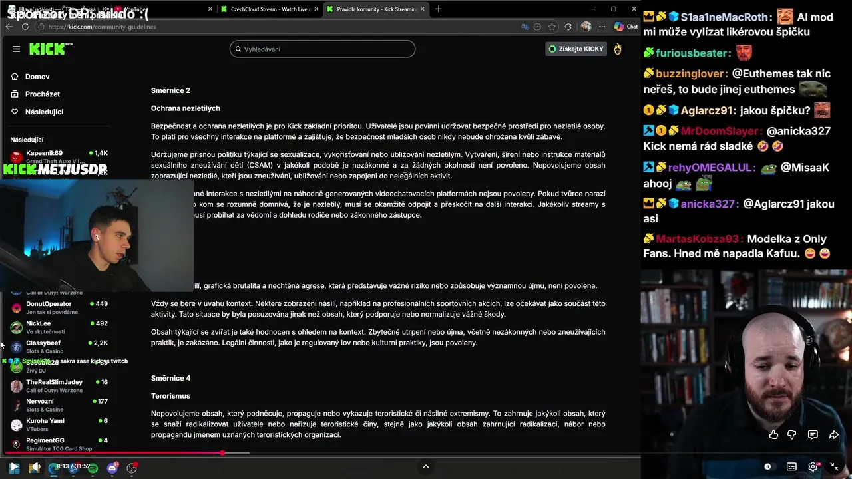Go back with the browser back arrow
The height and width of the screenshot is (479, 852).
tap(9, 27)
